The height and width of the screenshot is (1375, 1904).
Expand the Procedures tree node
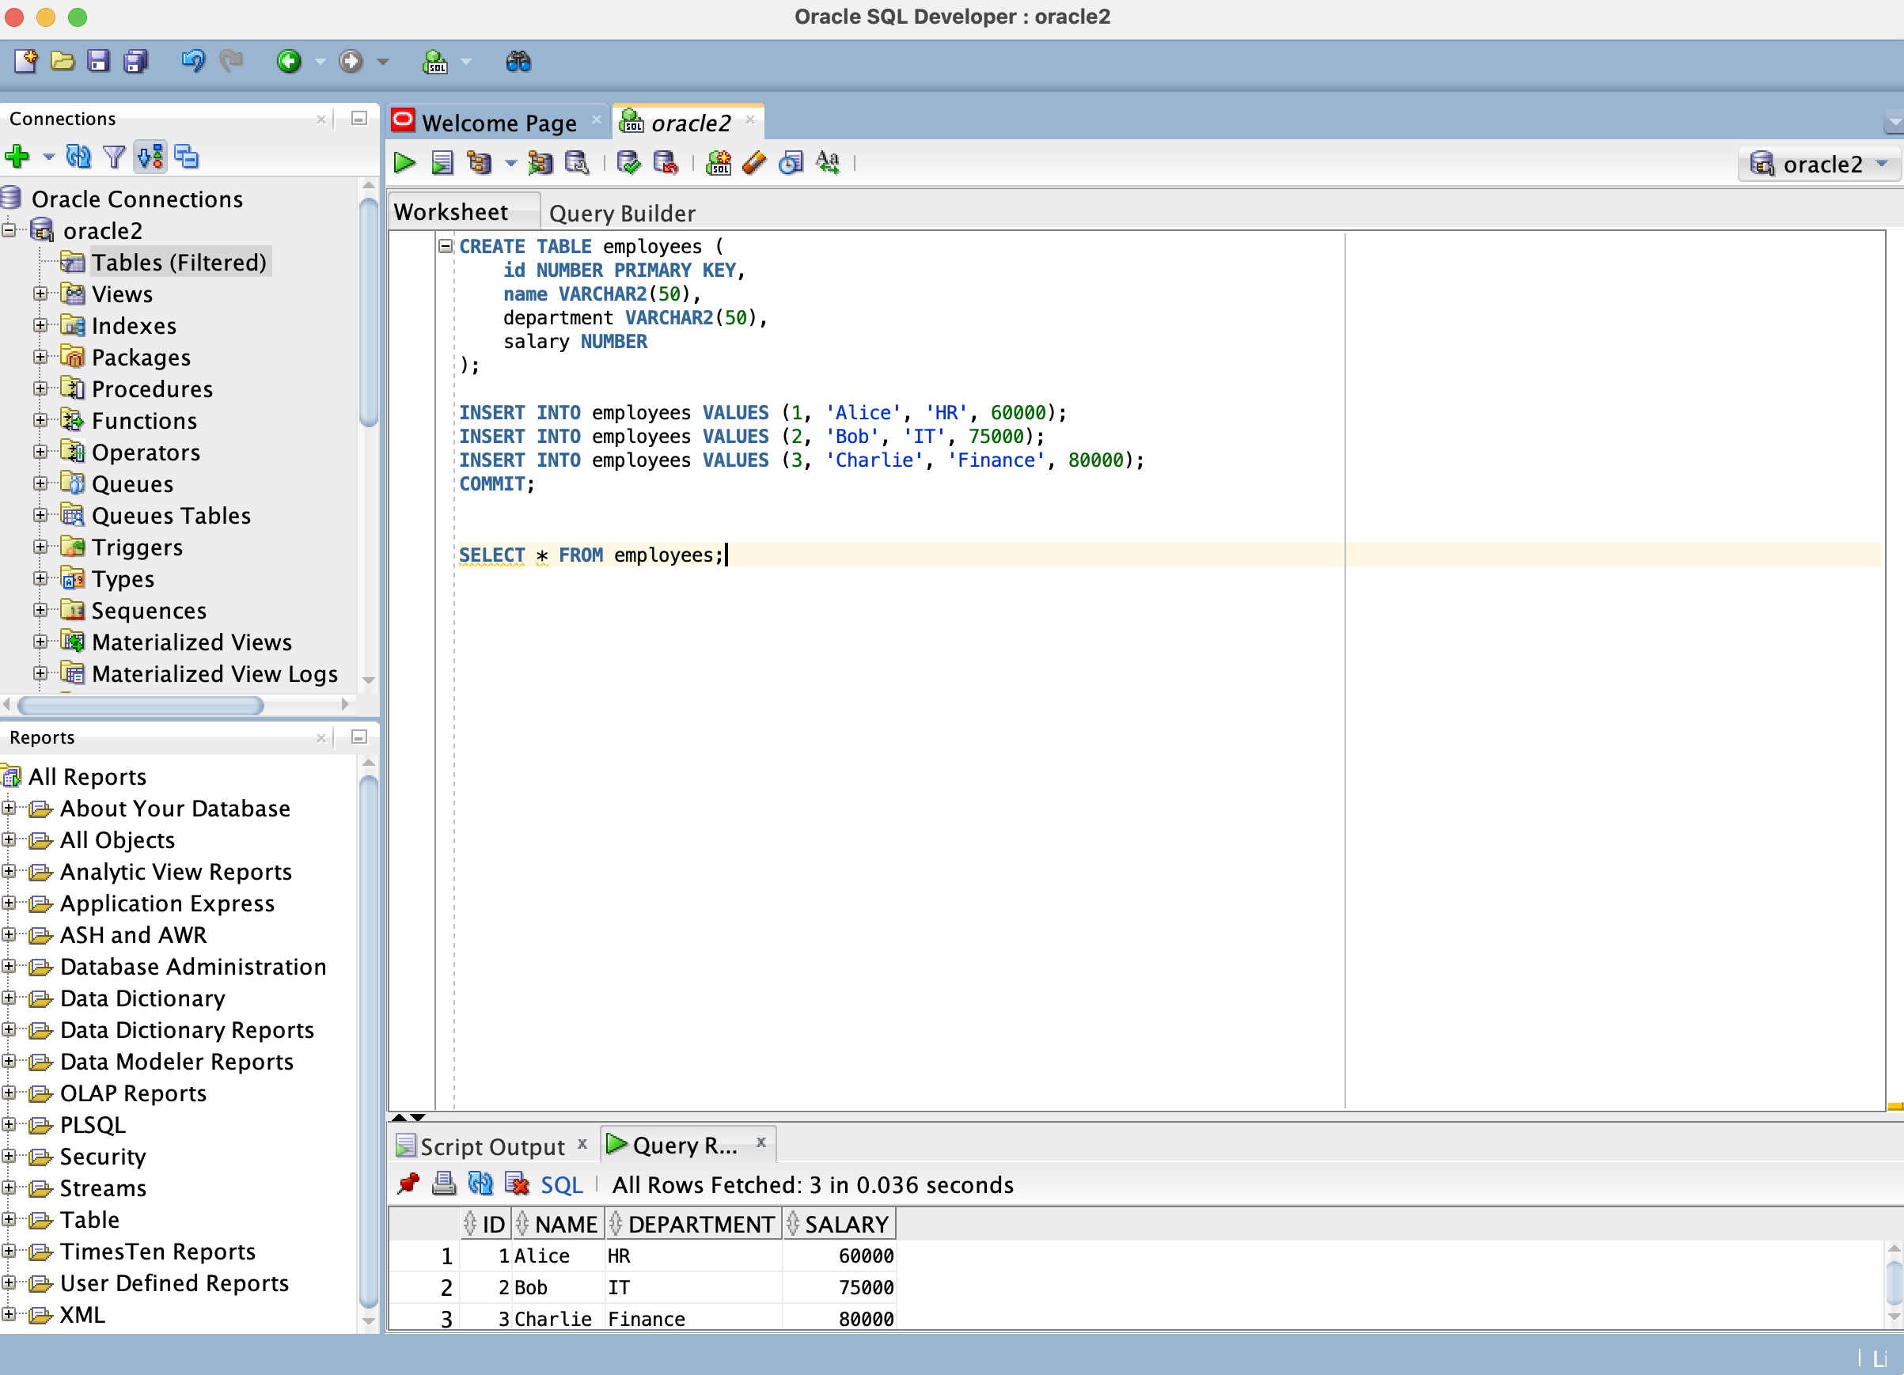pos(40,388)
